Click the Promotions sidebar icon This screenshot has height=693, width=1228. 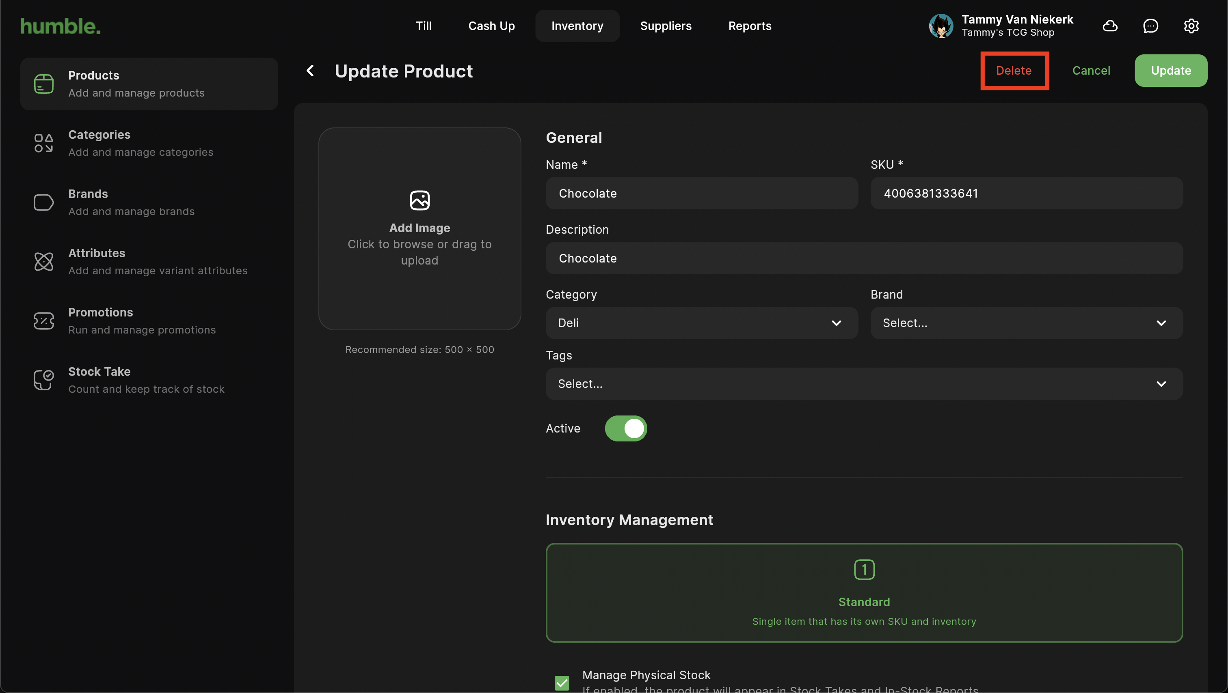[43, 321]
